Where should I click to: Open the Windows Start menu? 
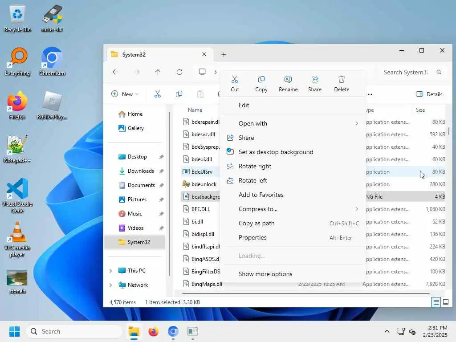coord(14,331)
